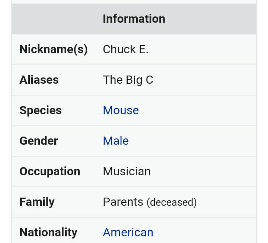Click the Family row label
Screen dimensions: 268x243
click(37, 202)
